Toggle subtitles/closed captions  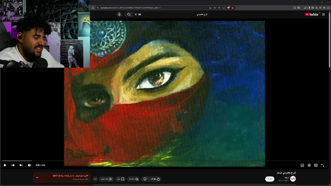coord(302,165)
